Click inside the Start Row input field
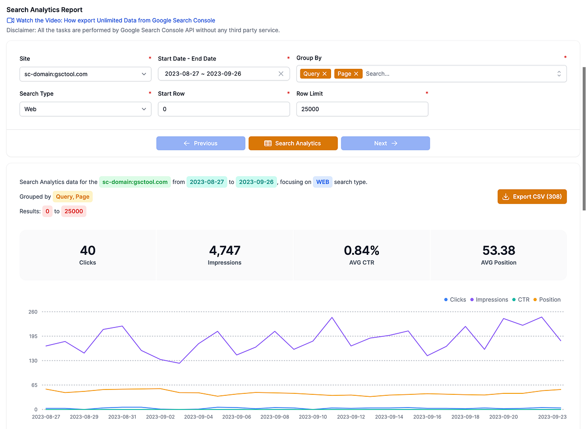Screen dimensions: 586x429 tap(223, 108)
